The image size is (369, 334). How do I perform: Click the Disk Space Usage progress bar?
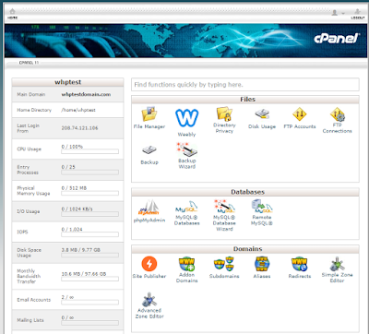pos(89,255)
